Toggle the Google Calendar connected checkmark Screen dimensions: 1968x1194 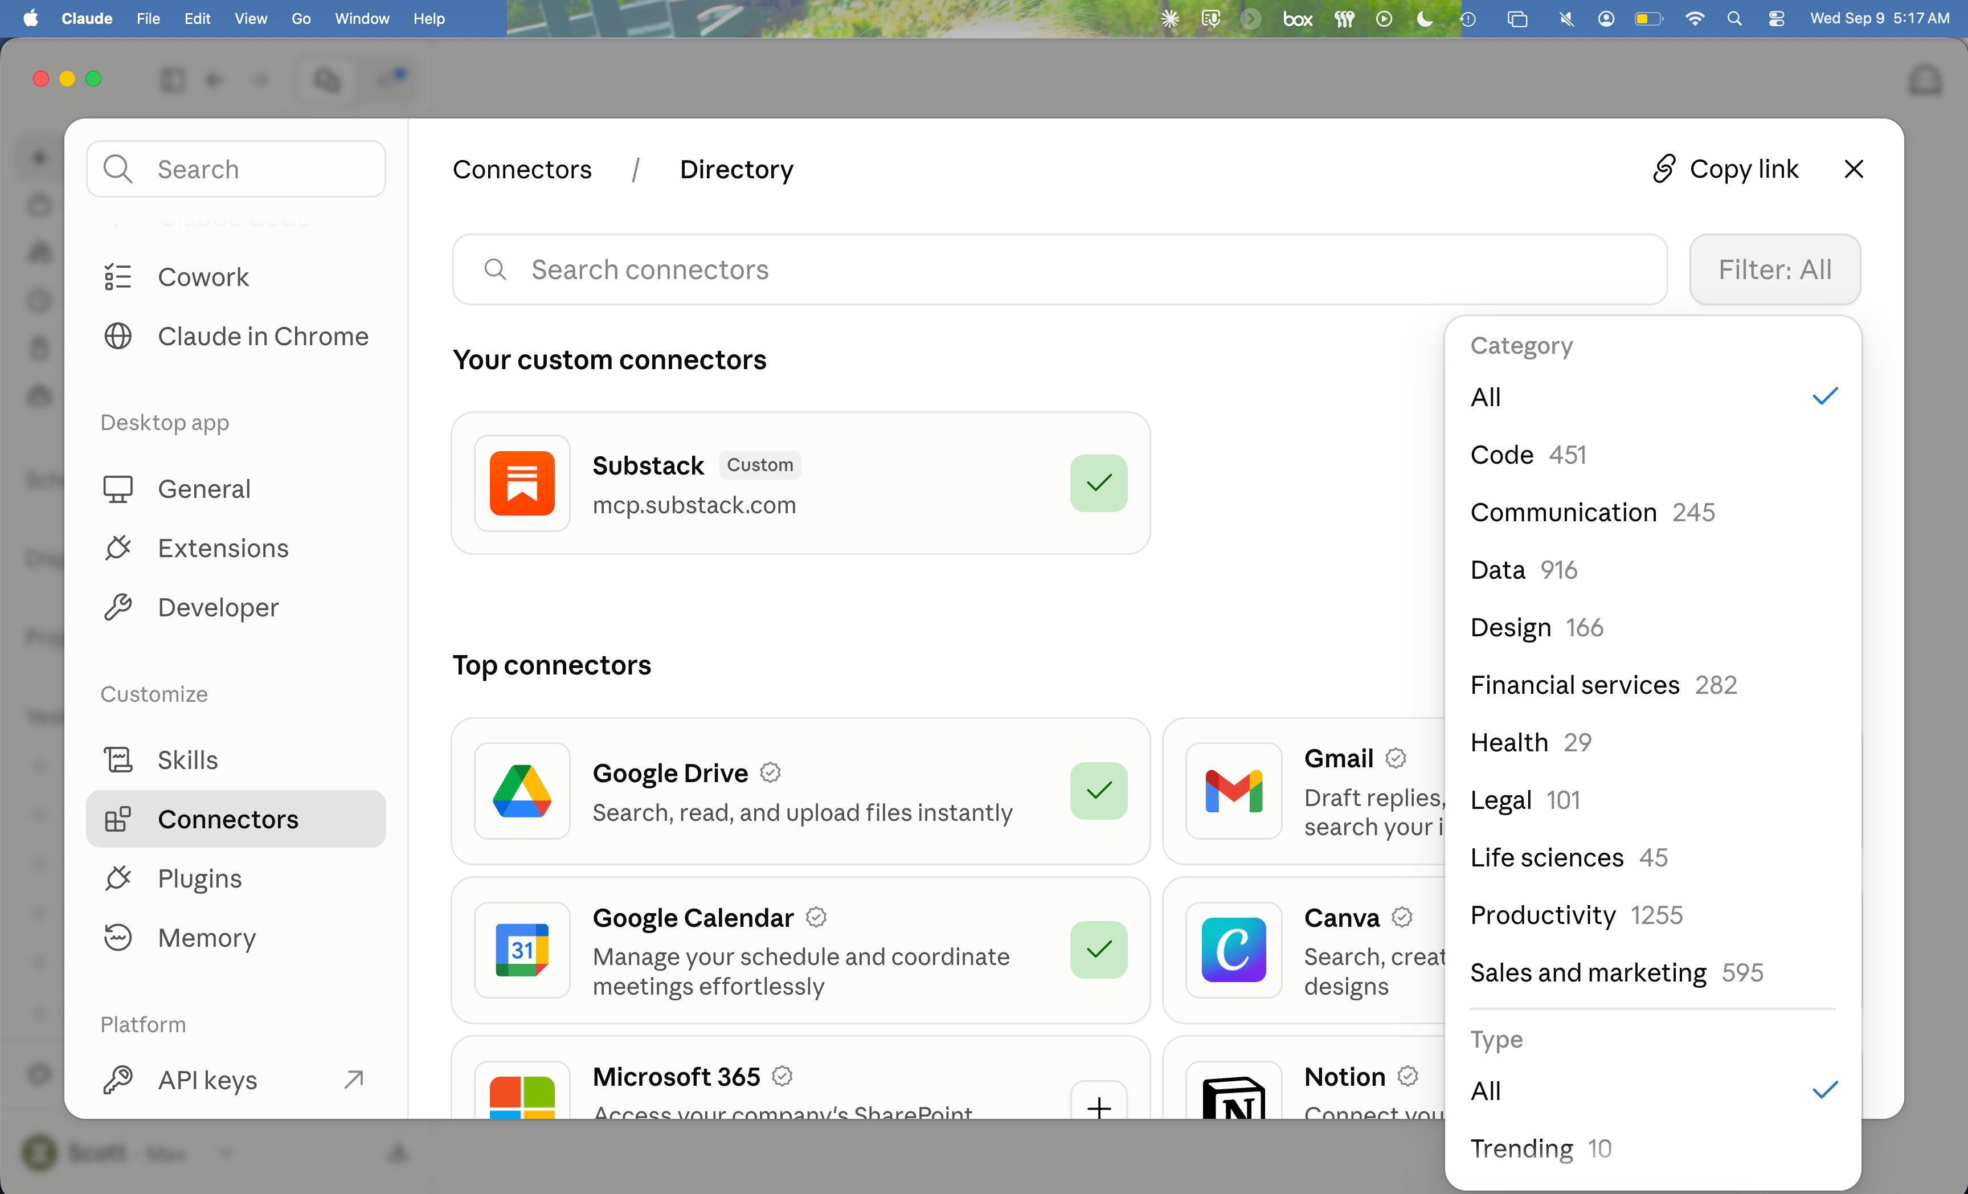(1098, 950)
